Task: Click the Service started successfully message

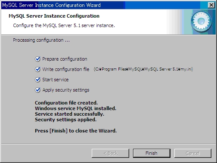Action: 69,114
